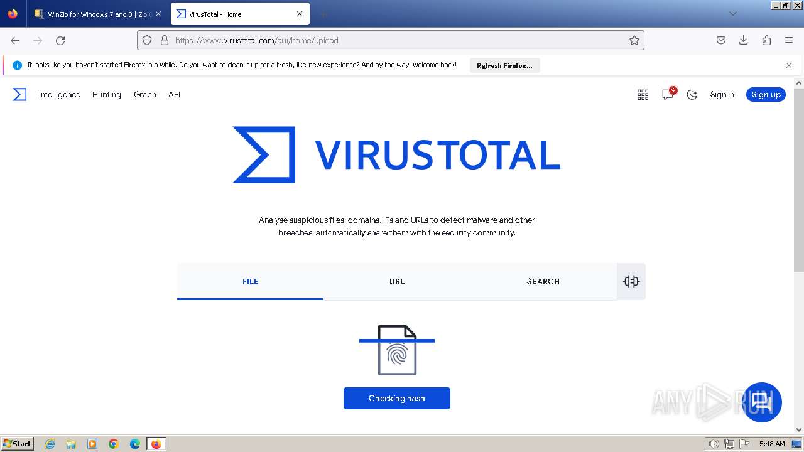Click the Sign up button
The image size is (804, 452).
click(766, 95)
